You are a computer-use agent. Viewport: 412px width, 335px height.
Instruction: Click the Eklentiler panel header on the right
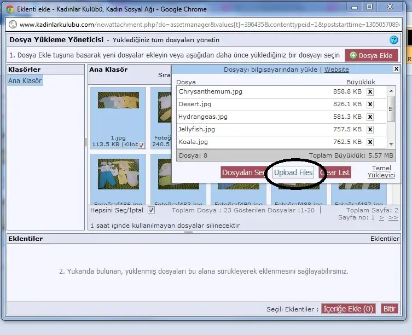click(385, 239)
